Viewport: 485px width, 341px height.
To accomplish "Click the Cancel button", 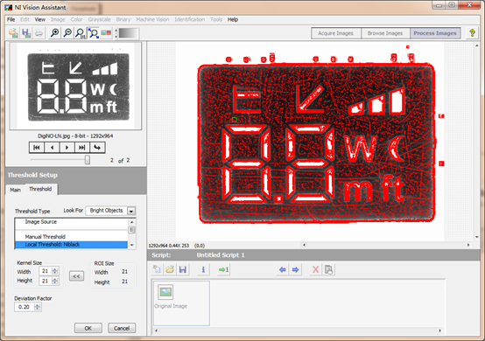I will click(122, 328).
